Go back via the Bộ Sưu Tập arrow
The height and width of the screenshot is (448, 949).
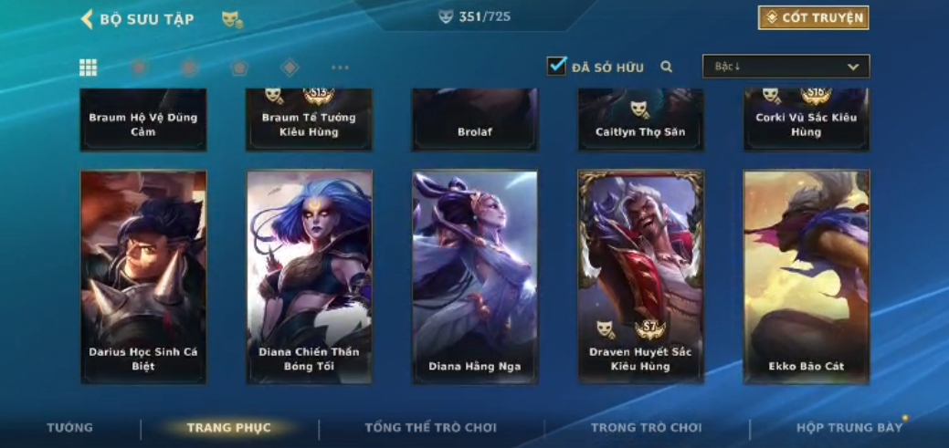point(87,19)
